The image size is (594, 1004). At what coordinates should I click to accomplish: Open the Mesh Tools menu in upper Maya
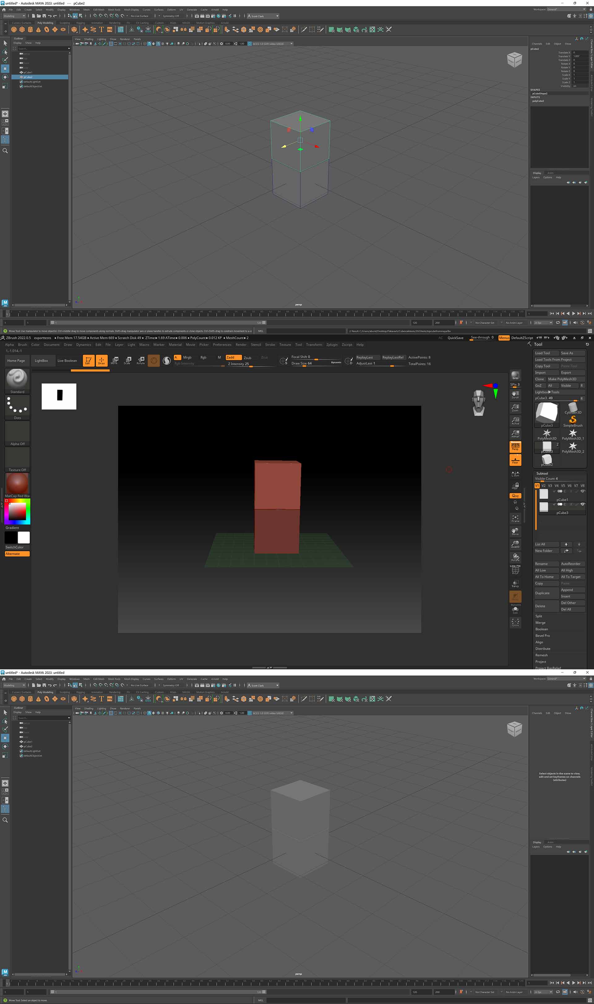coord(114,10)
